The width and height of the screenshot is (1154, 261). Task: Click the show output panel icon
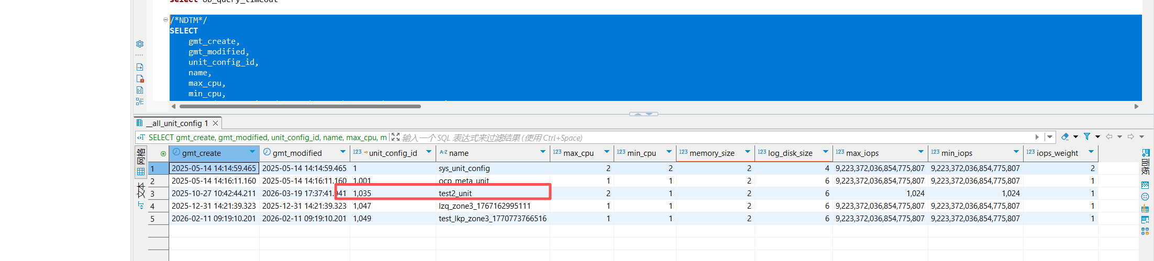pos(140,67)
